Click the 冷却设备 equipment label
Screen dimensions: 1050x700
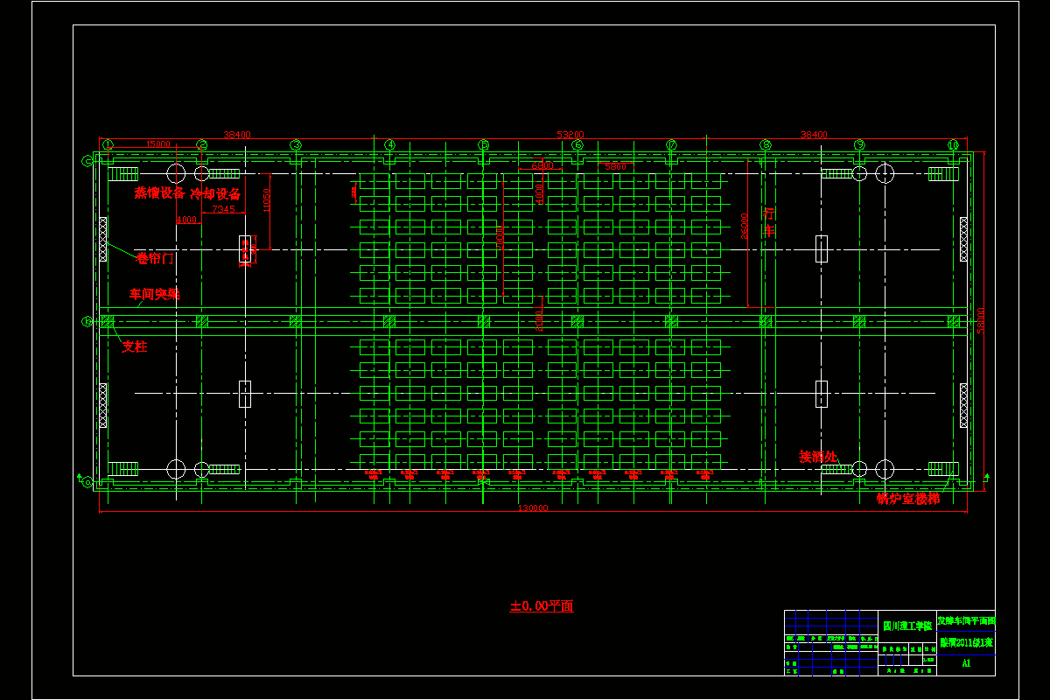(x=215, y=193)
